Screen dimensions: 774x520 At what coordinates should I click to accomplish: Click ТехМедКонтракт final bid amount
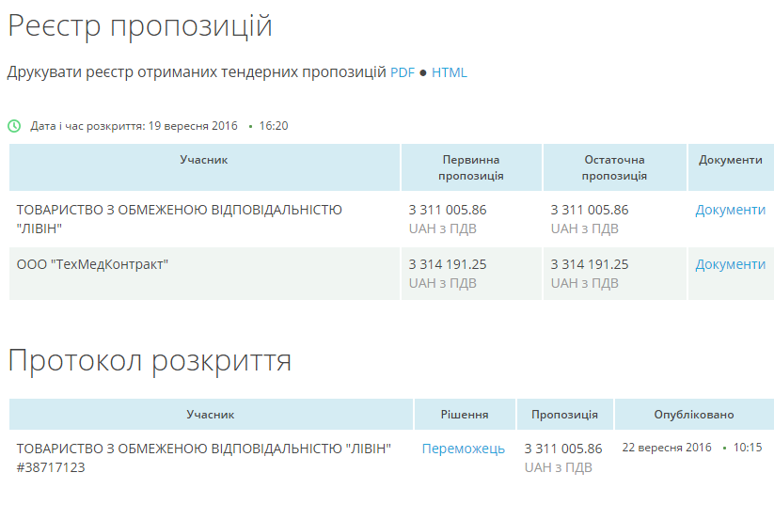(x=589, y=264)
